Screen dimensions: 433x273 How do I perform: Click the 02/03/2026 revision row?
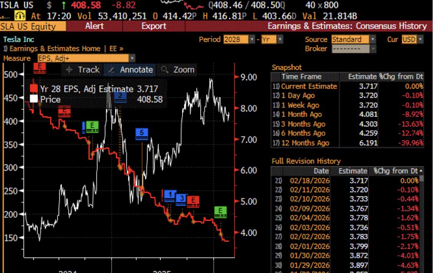click(x=346, y=227)
